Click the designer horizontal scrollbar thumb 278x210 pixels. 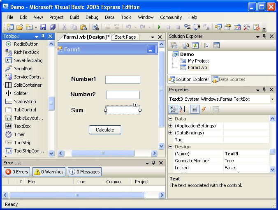click(103, 153)
